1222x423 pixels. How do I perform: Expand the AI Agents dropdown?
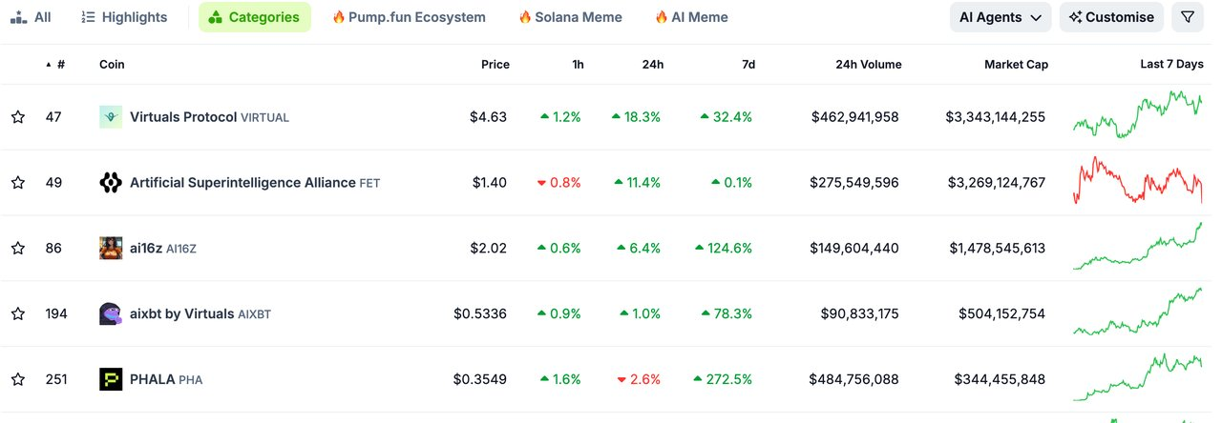[1001, 17]
